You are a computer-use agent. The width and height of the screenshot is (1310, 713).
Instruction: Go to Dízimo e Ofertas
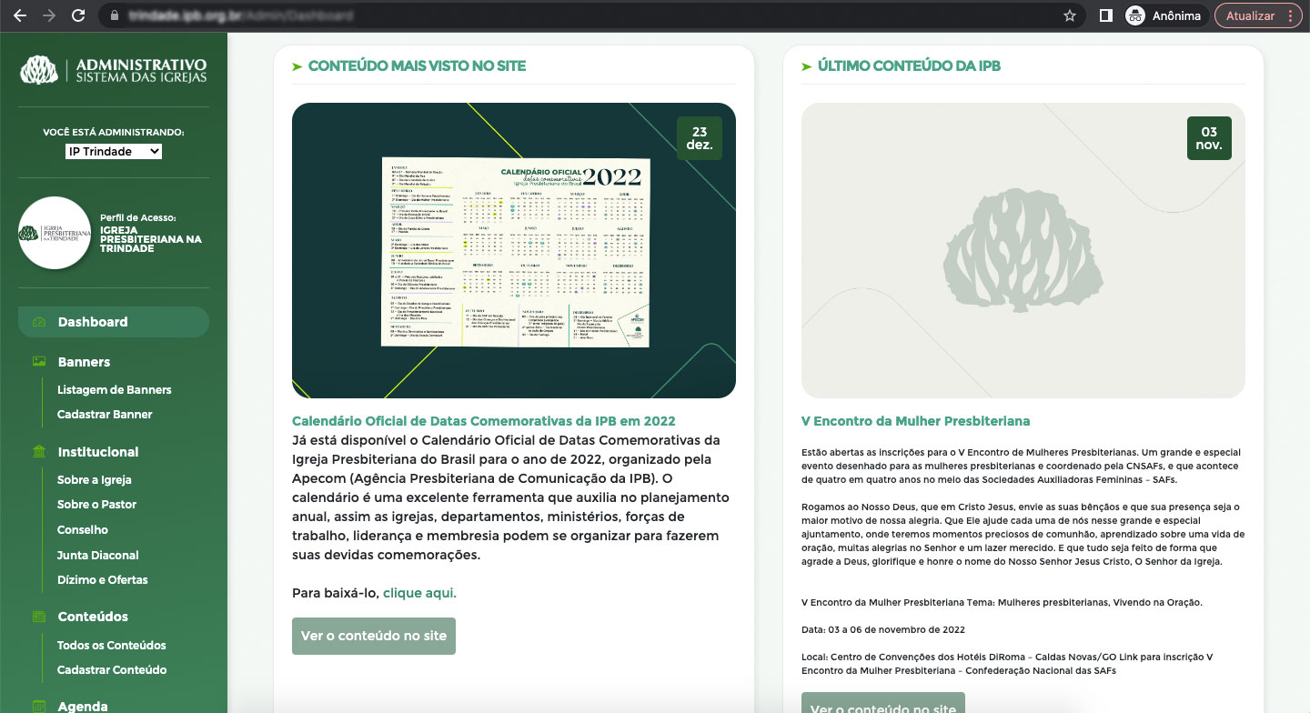pos(102,579)
